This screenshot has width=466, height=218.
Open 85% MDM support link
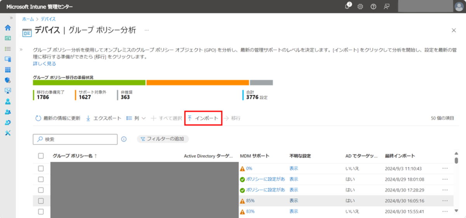pos(250,201)
